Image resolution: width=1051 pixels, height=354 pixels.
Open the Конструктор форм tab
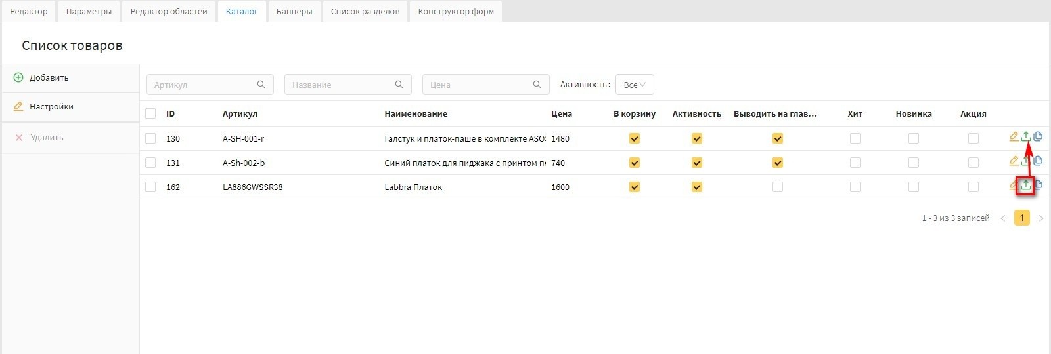(x=456, y=11)
